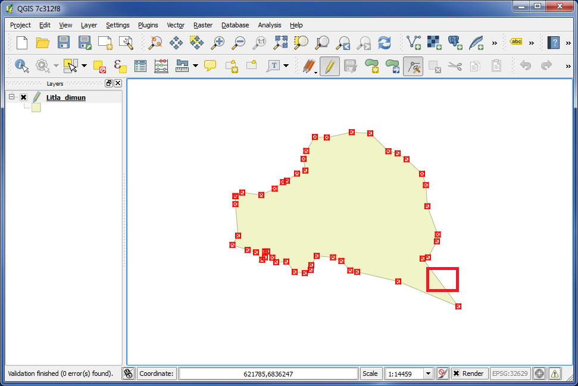Image resolution: width=578 pixels, height=386 pixels.
Task: Deselect features from all layers
Action: (99, 66)
